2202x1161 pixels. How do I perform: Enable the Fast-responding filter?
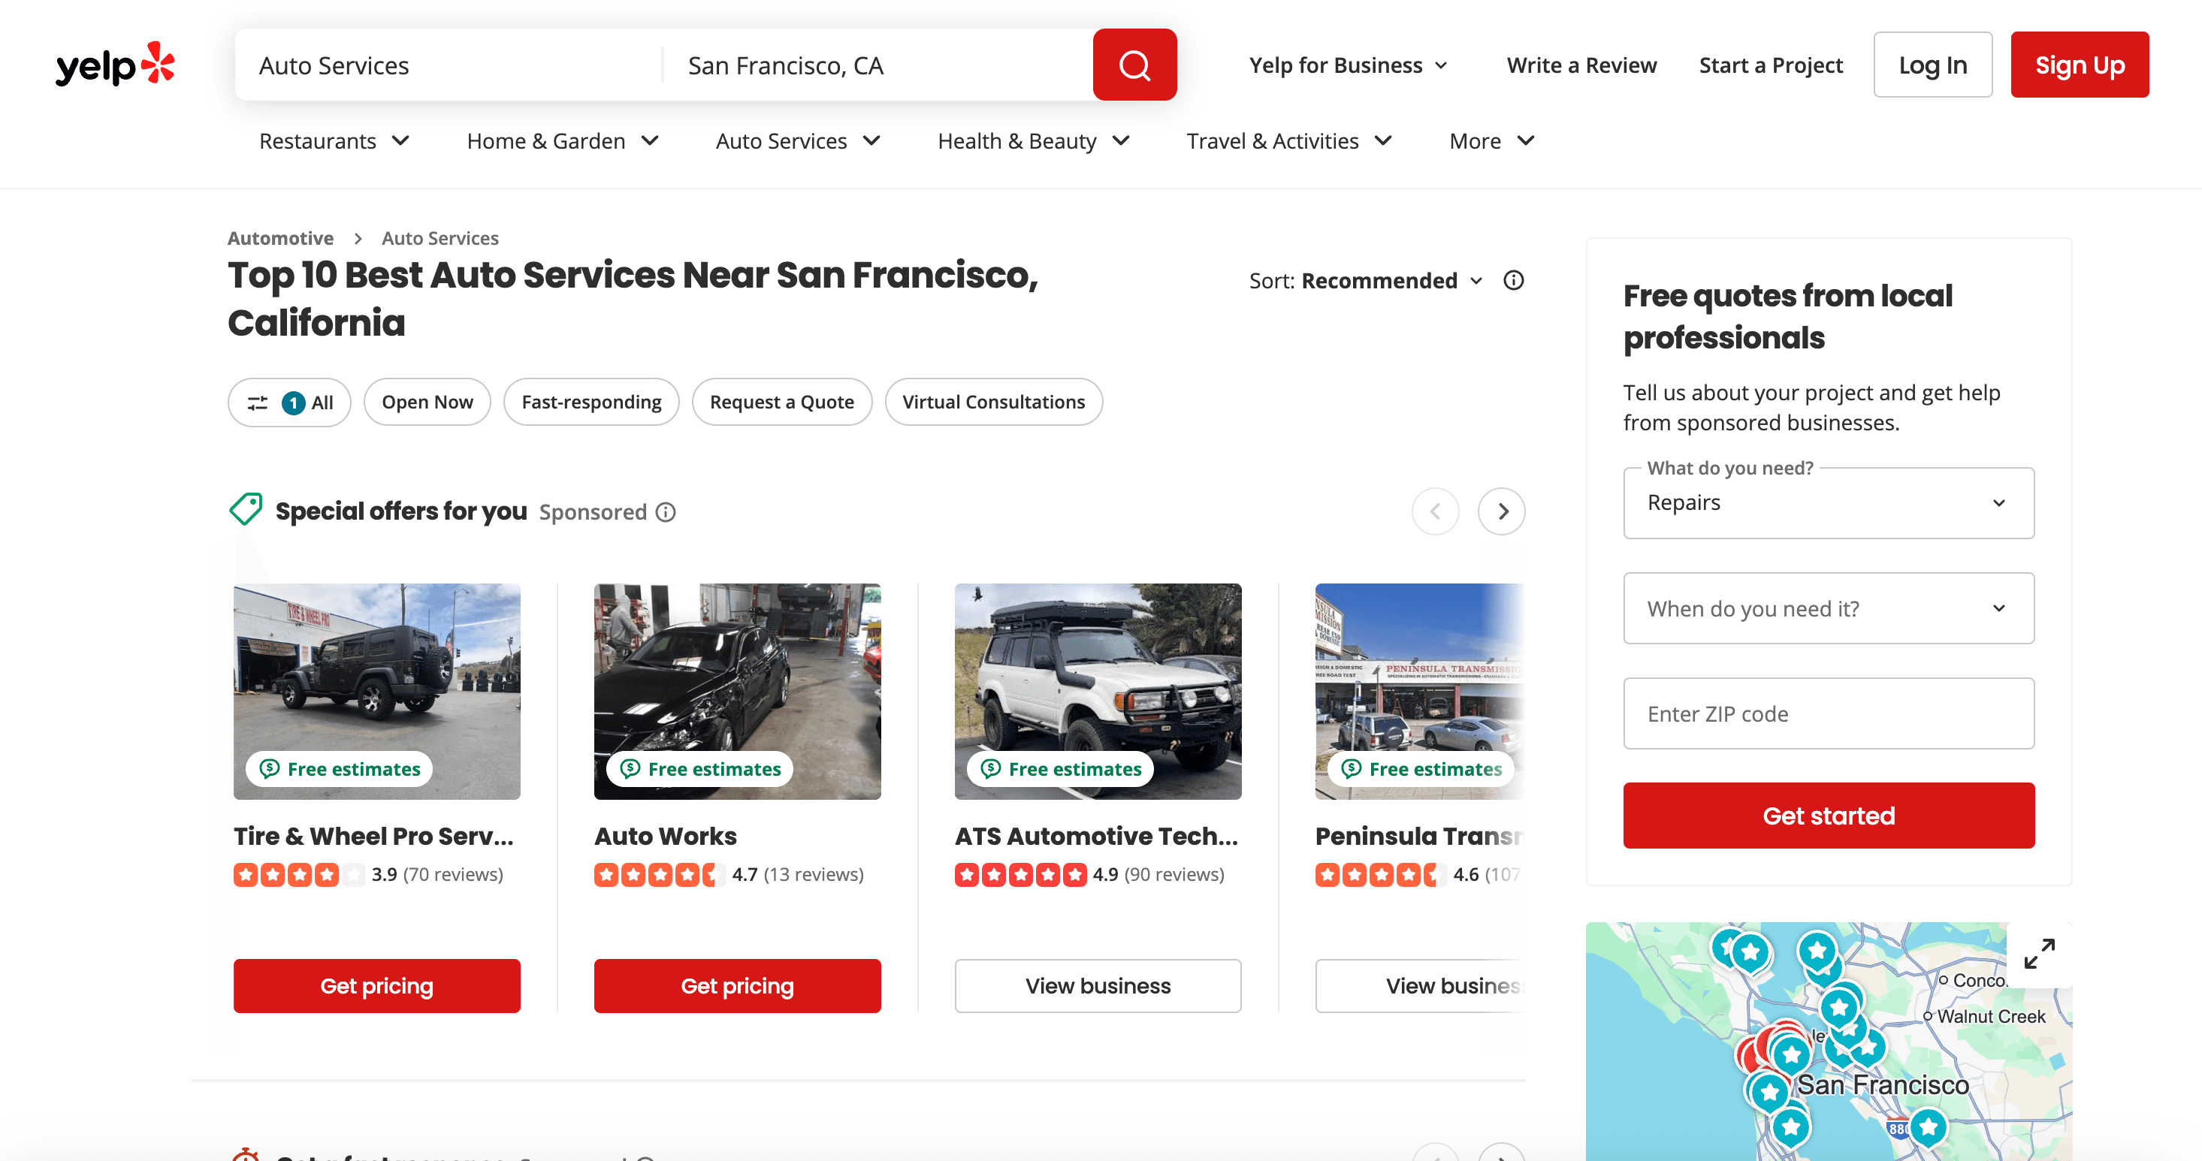[x=591, y=403]
